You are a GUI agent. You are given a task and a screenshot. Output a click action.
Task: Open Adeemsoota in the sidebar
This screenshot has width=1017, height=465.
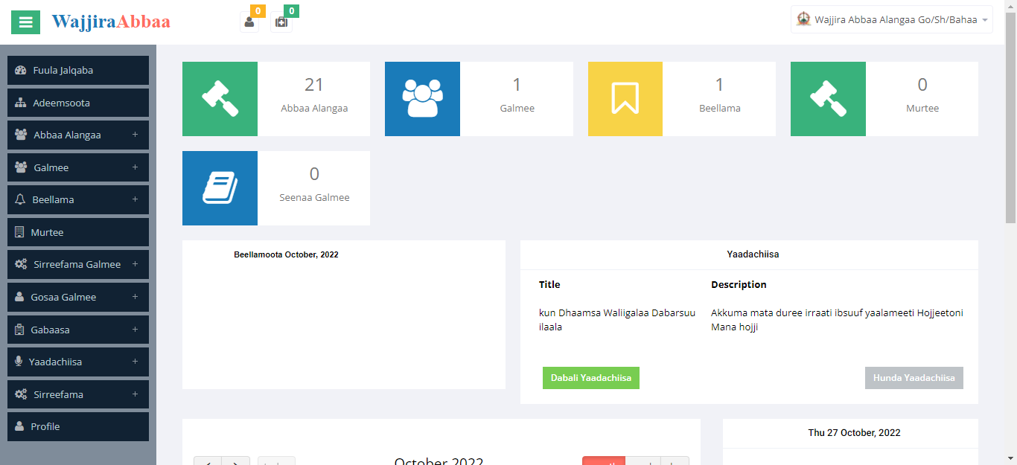(78, 103)
